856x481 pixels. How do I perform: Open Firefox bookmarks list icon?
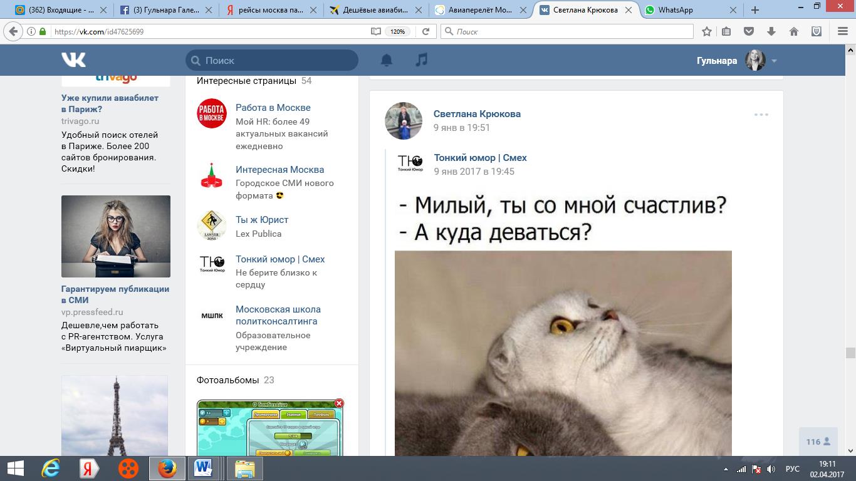pos(726,31)
